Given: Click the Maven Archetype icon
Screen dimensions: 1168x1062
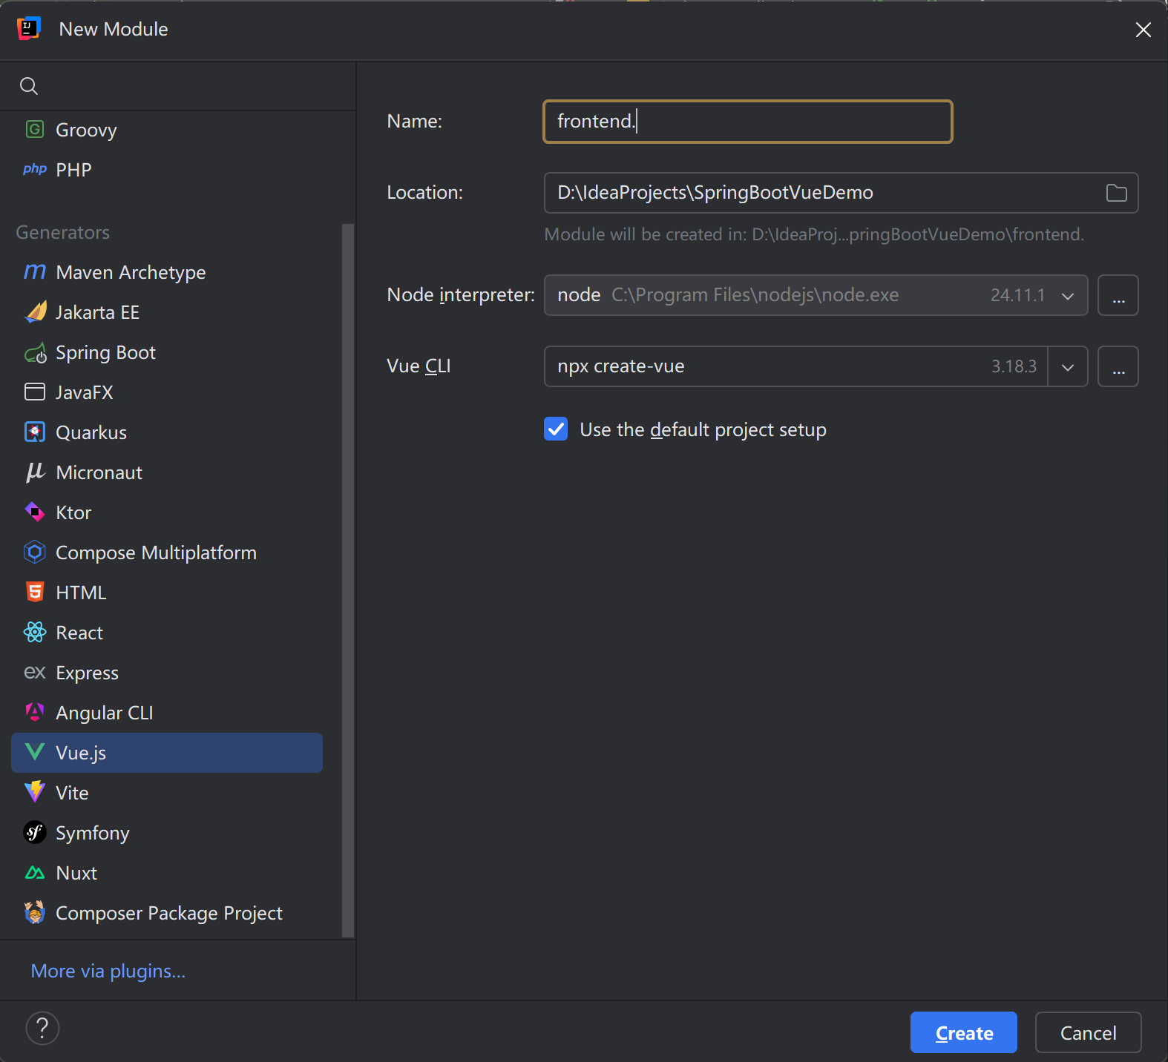Looking at the screenshot, I should 35,272.
